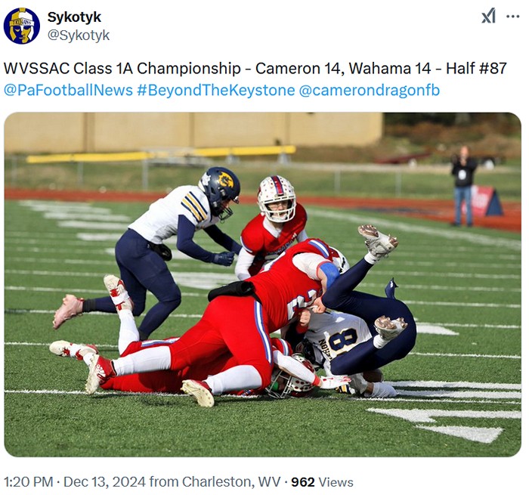
Task: Open the three-dot more options menu
Action: click(513, 16)
